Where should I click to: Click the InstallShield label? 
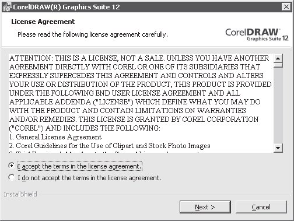tap(20, 194)
